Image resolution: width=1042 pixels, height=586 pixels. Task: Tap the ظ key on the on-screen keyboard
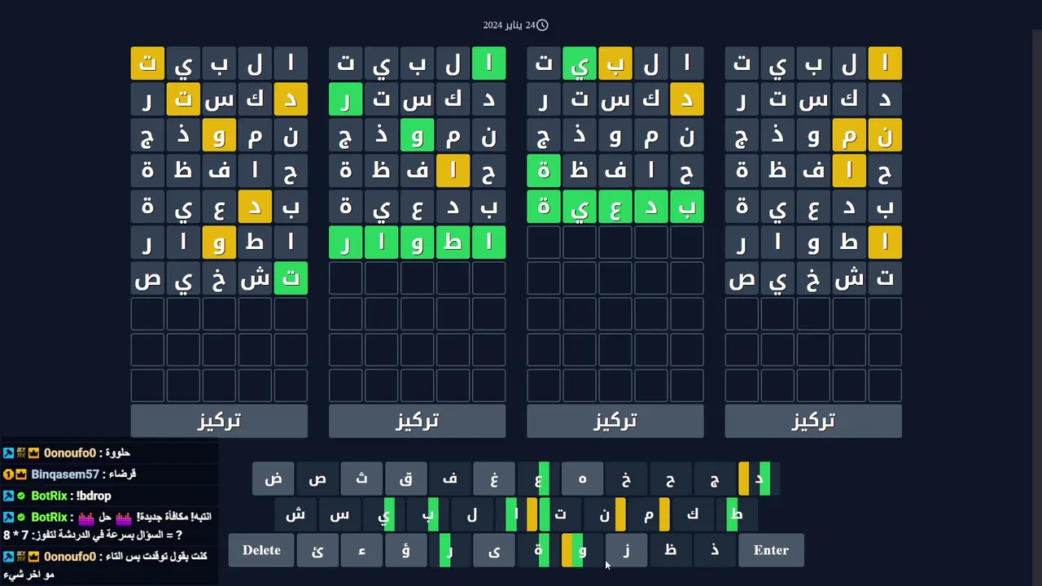[x=669, y=550]
